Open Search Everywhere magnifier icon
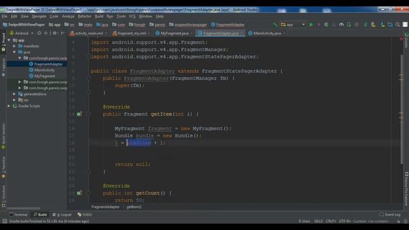Image resolution: width=409 pixels, height=230 pixels. tap(397, 24)
